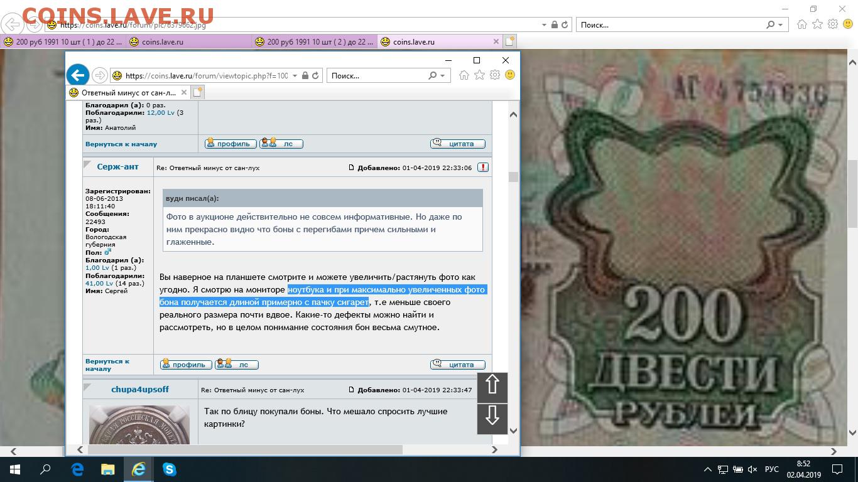
Task: Click smiley feedback icon in front window
Action: click(x=510, y=75)
